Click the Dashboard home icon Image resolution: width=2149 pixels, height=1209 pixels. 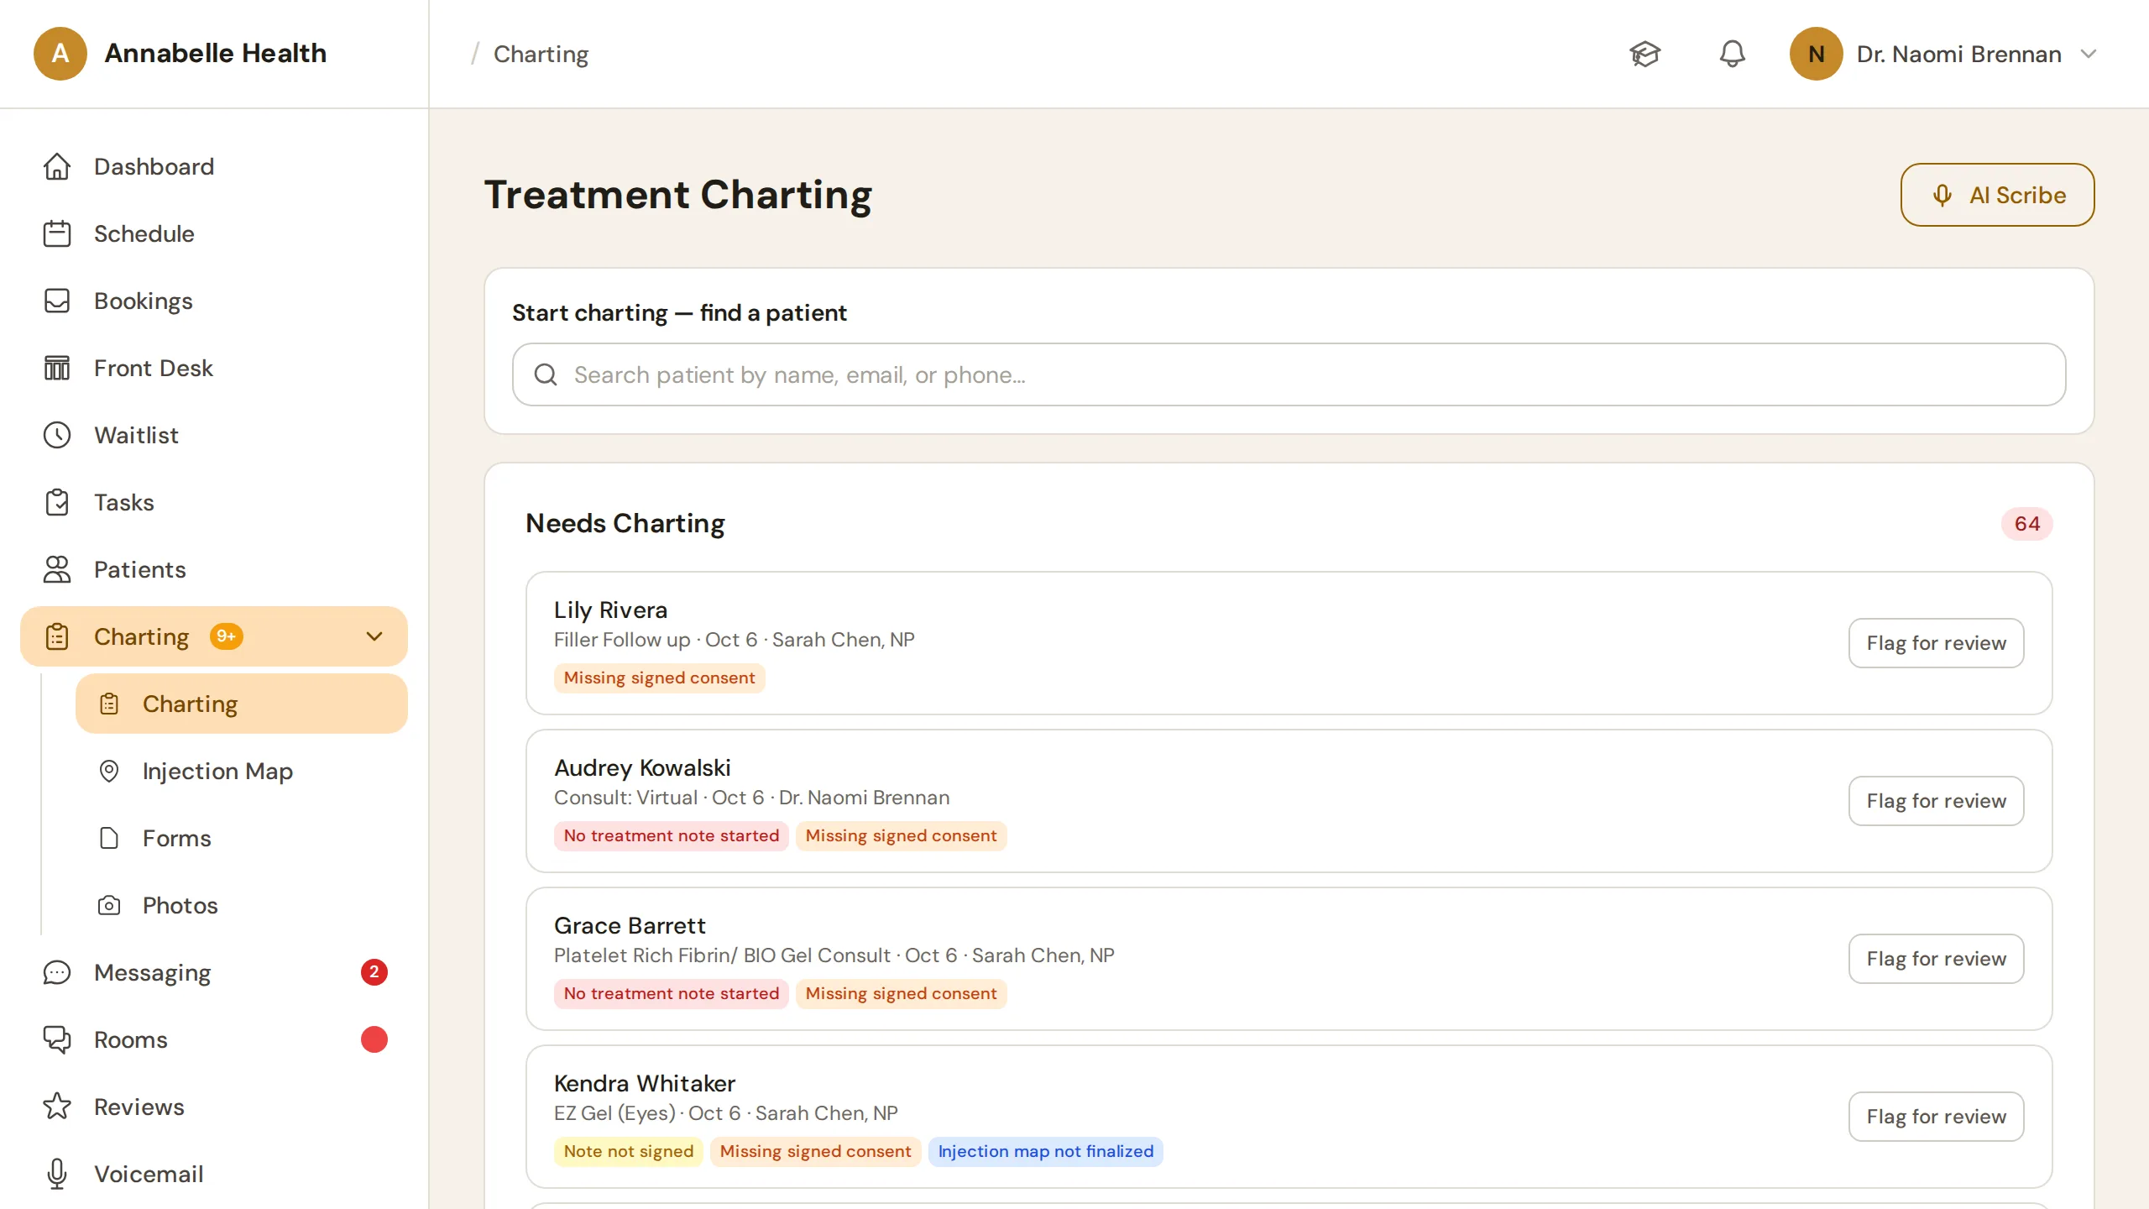click(x=57, y=166)
